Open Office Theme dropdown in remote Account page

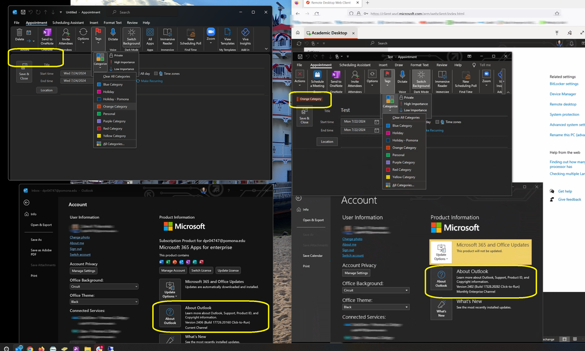[x=376, y=307]
